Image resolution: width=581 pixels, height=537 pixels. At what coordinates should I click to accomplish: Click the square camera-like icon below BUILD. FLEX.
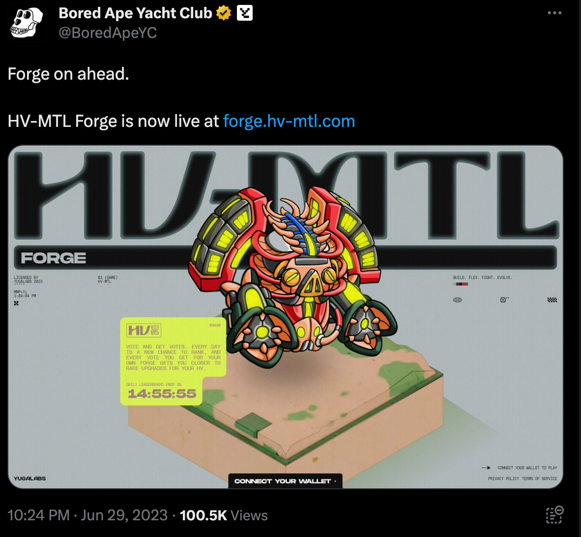[504, 299]
